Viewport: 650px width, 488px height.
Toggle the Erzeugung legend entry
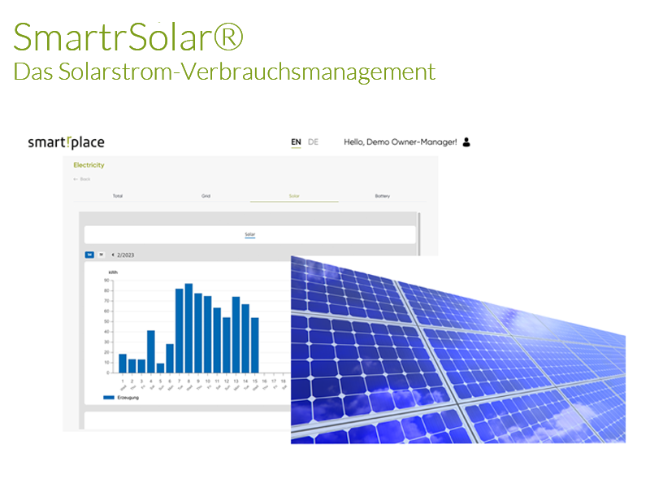click(121, 398)
